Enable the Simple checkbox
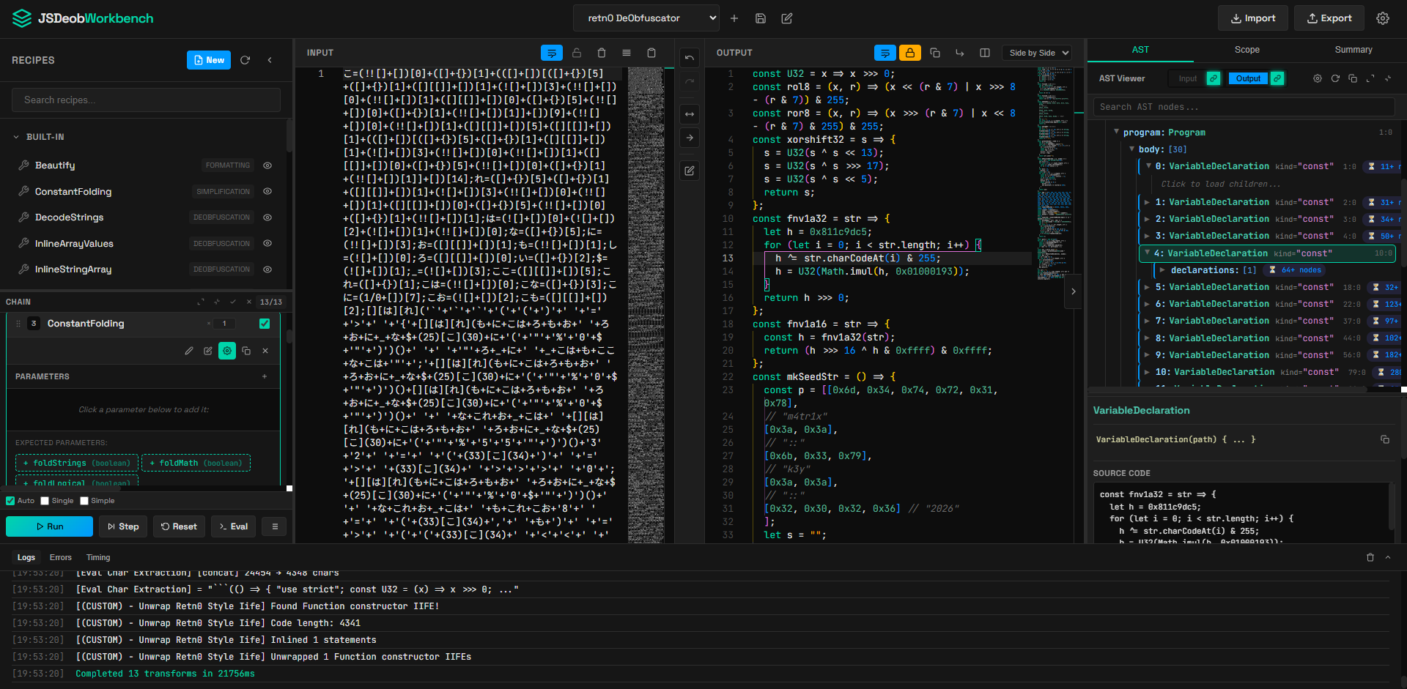Image resolution: width=1407 pixels, height=689 pixels. point(84,501)
